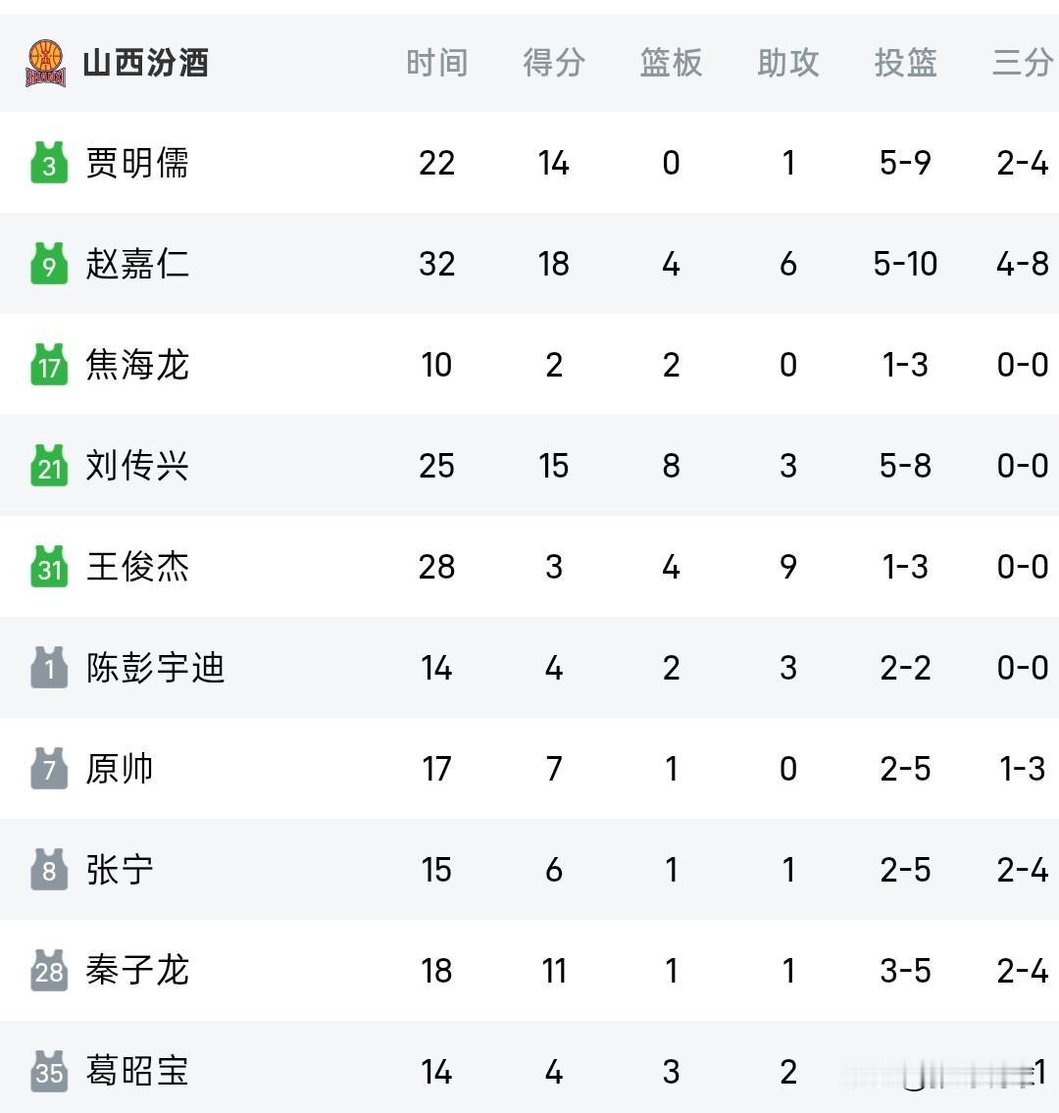Click the green number 31 jersey icon
The image size is (1059, 1113).
click(x=49, y=567)
